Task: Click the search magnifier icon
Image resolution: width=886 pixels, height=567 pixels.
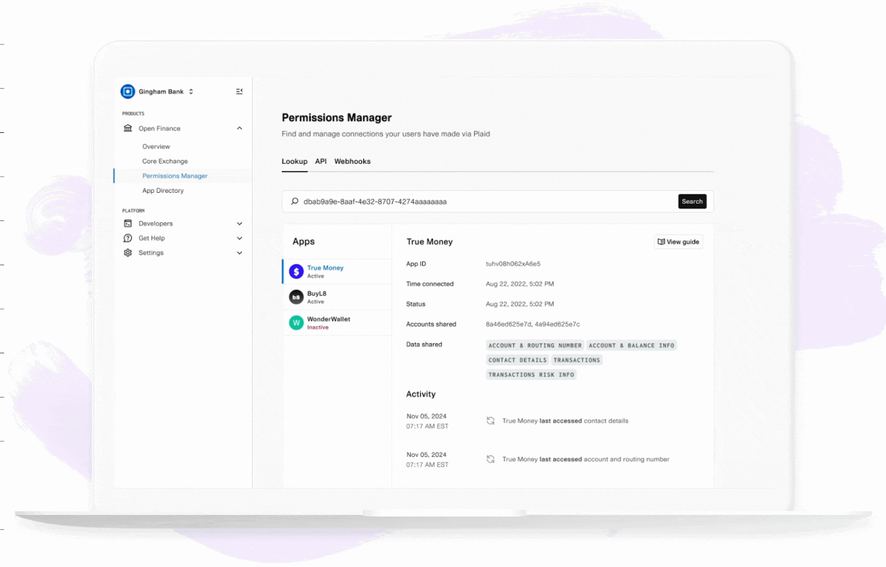Action: pos(295,202)
